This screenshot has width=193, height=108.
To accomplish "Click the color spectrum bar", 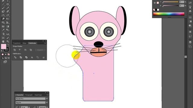I will [169, 14].
